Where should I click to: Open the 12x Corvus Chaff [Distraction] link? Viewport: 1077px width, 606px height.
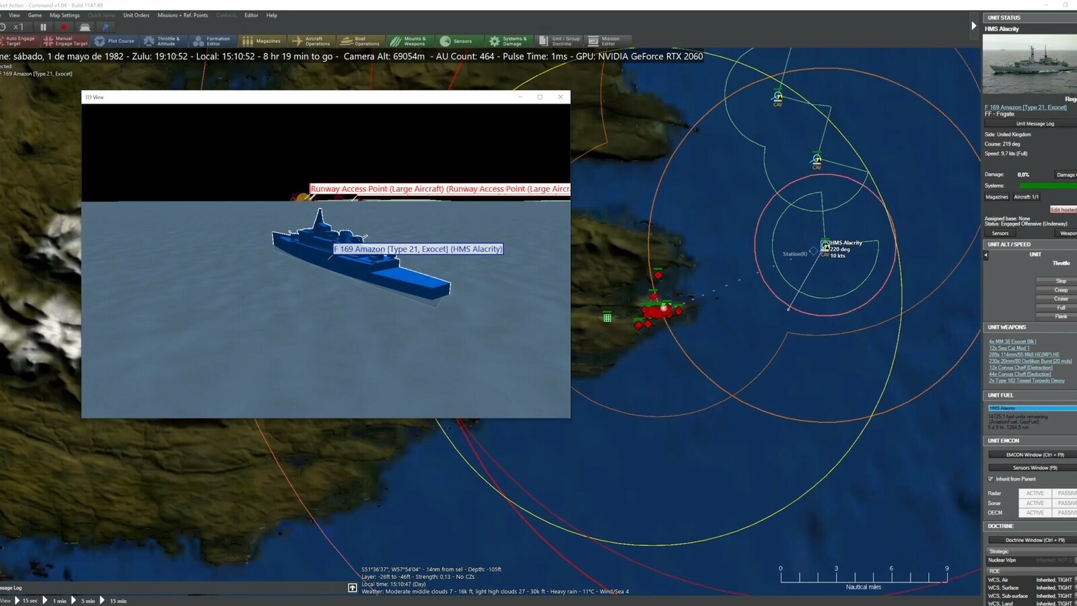coord(1020,368)
